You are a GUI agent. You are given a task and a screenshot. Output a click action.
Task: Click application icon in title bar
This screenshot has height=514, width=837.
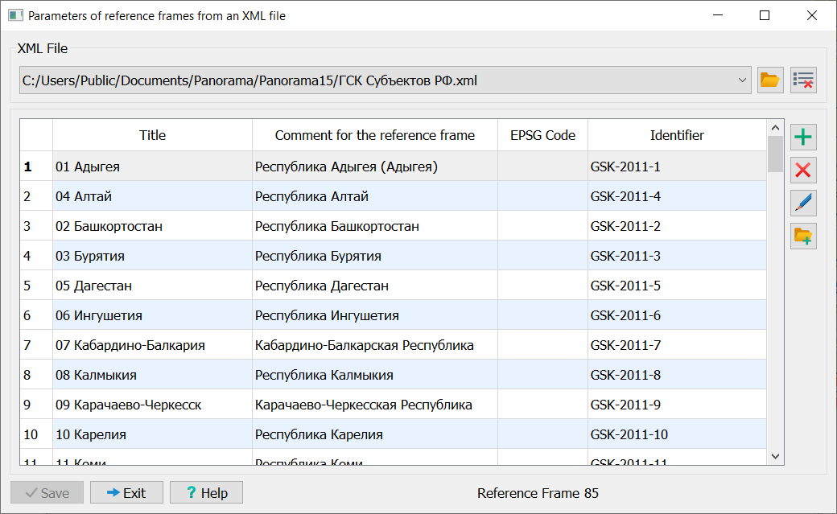point(14,15)
